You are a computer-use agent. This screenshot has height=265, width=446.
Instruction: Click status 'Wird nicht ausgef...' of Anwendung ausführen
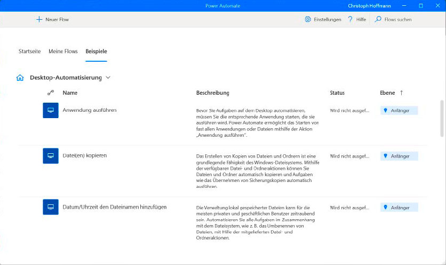[349, 111]
